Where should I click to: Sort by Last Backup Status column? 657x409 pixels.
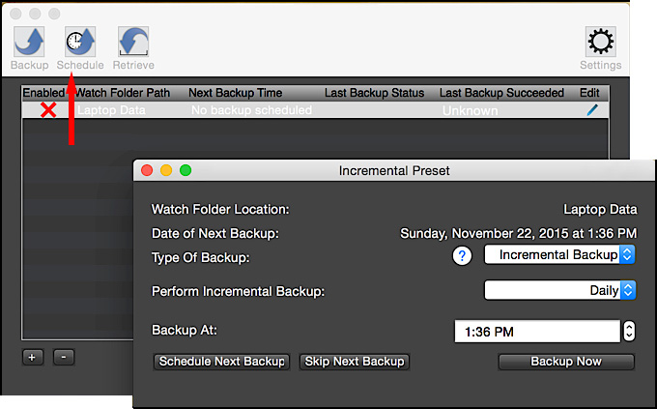click(x=374, y=93)
